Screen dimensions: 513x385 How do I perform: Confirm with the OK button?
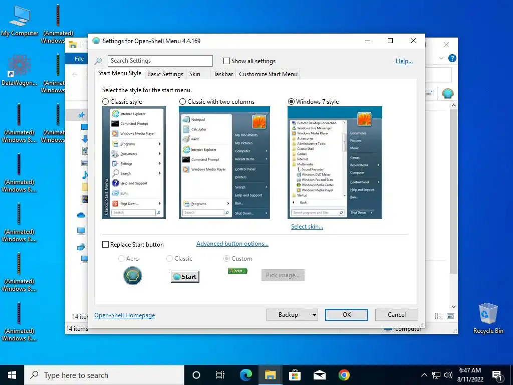347,315
